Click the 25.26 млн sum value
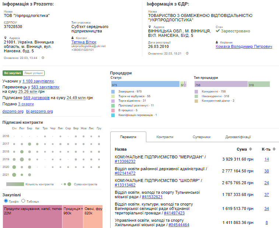279x228 pixels. click(28, 92)
